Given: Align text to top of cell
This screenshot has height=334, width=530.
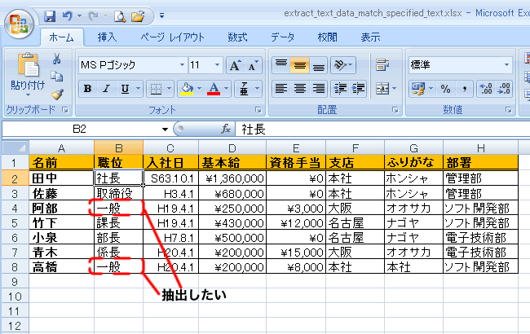Looking at the screenshot, I should click(x=281, y=65).
